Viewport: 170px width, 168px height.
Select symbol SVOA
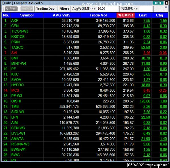click(16, 80)
